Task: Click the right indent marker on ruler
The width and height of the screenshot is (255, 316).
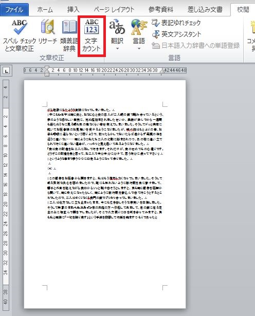Action: [162, 71]
